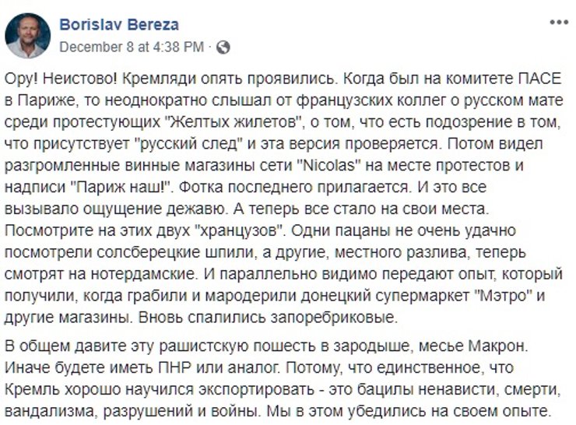Screen dimensions: 576x425
Task: Open the post options three-dot menu
Action: pos(558,23)
